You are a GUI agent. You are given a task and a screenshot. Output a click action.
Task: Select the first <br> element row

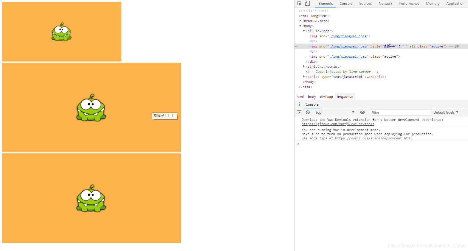[313, 41]
